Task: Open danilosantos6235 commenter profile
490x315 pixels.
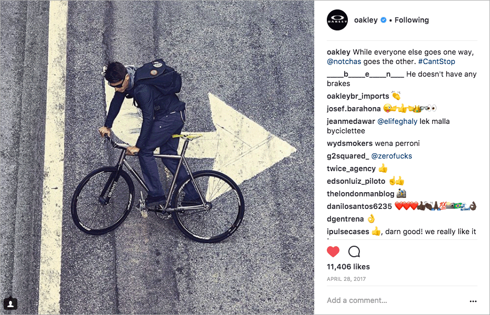Action: [x=359, y=206]
